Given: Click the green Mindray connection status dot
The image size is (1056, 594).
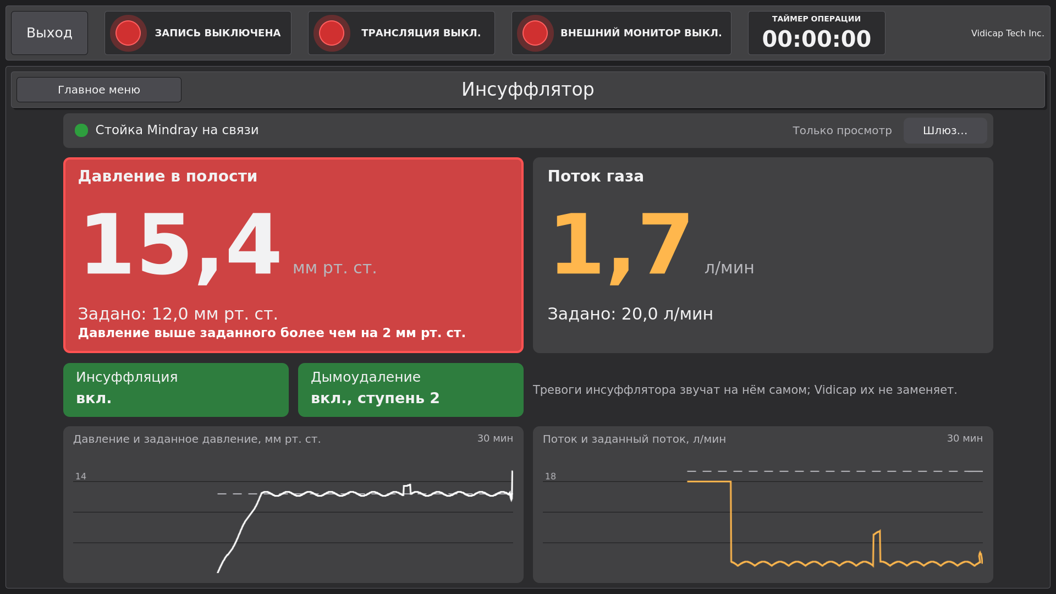Looking at the screenshot, I should click(x=81, y=130).
